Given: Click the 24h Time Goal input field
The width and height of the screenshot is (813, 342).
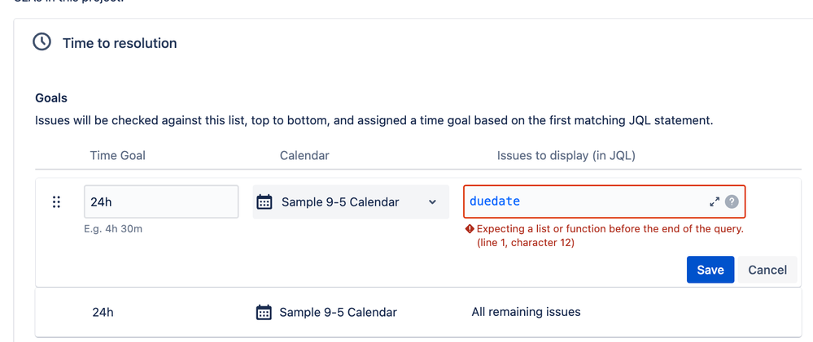Looking at the screenshot, I should pyautogui.click(x=161, y=201).
